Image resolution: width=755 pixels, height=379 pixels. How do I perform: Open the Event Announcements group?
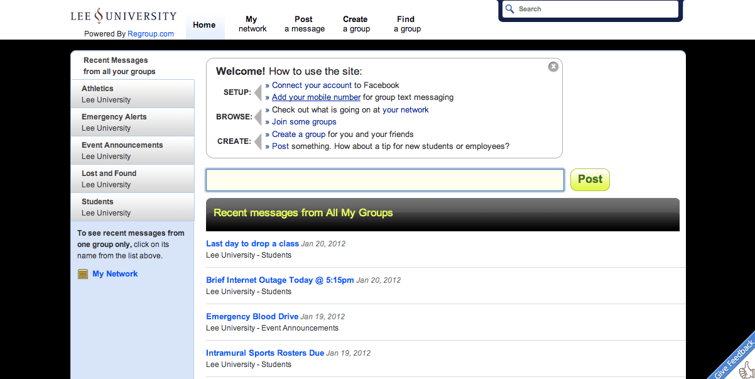133,151
